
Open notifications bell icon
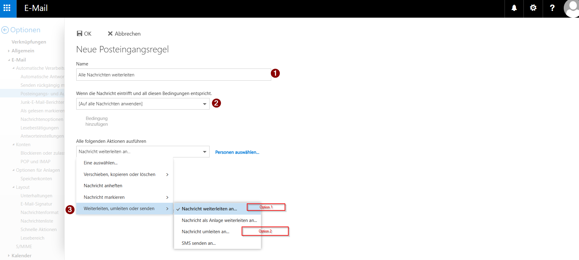click(x=514, y=8)
